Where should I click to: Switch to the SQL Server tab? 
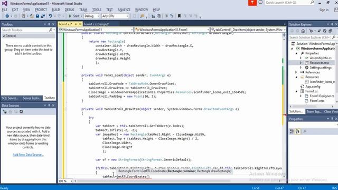pyautogui.click(x=10, y=98)
